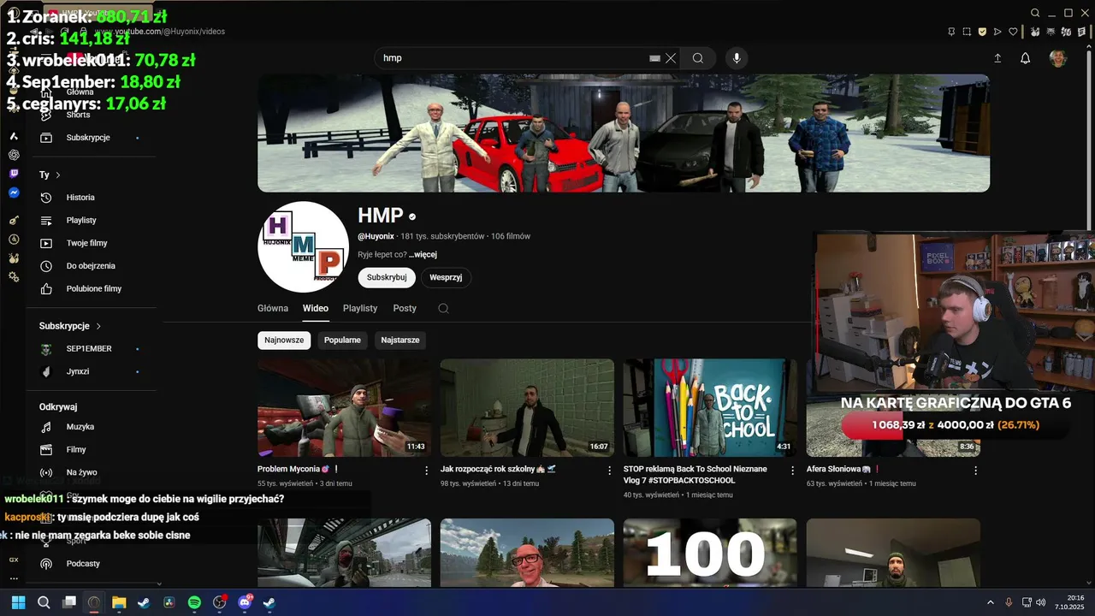Click the Subskrybuj button
Image resolution: width=1095 pixels, height=616 pixels.
387,277
